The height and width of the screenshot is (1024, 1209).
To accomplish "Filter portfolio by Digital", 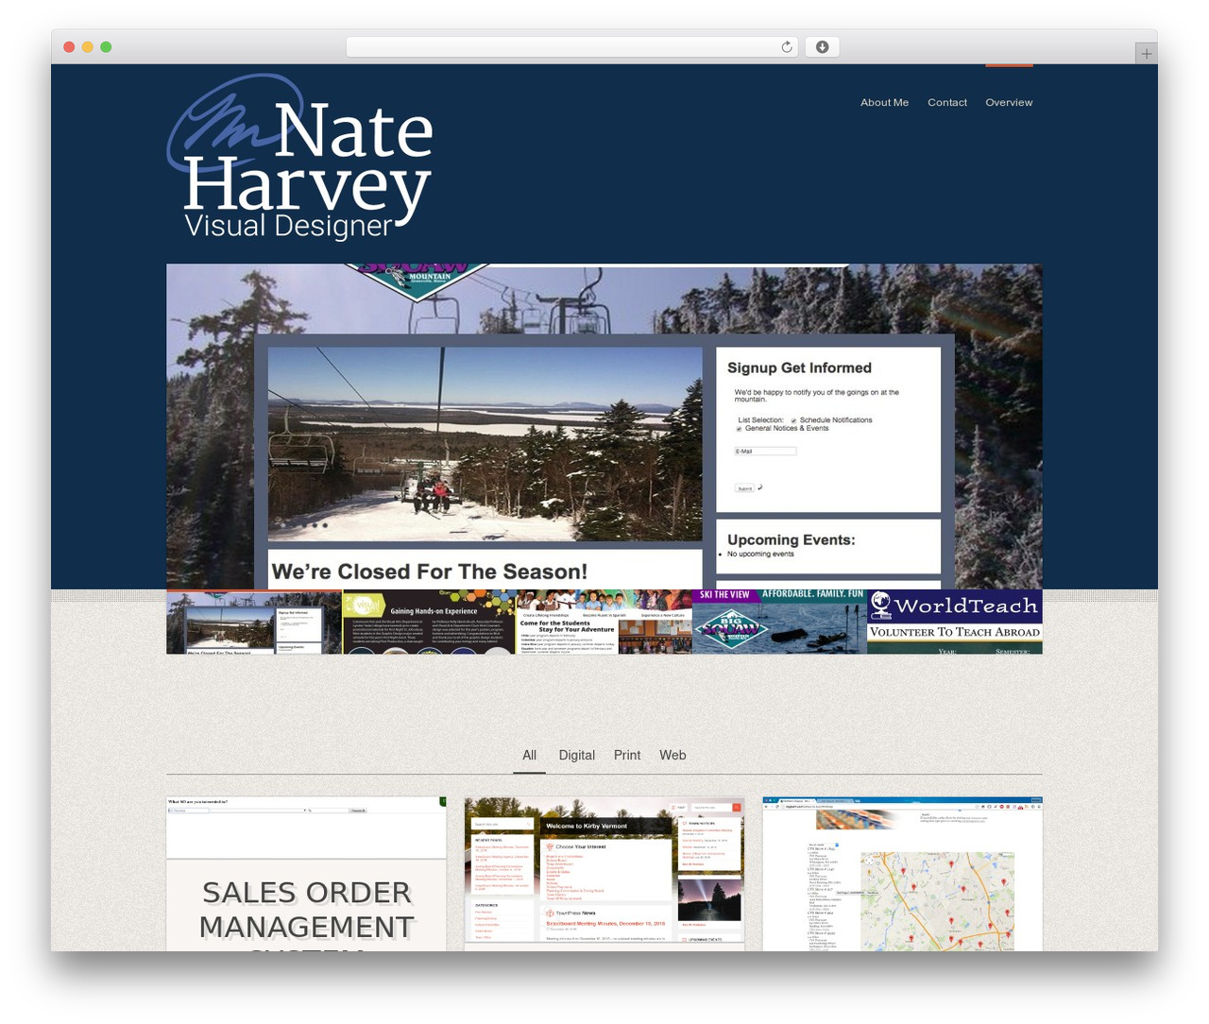I will (576, 755).
